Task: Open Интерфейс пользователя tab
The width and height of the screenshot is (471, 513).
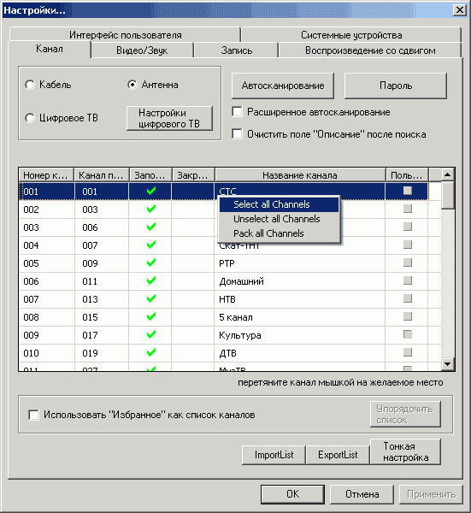Action: click(126, 35)
